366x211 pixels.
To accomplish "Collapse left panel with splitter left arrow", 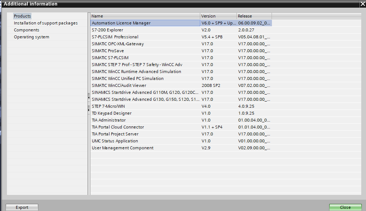I will [89, 97].
